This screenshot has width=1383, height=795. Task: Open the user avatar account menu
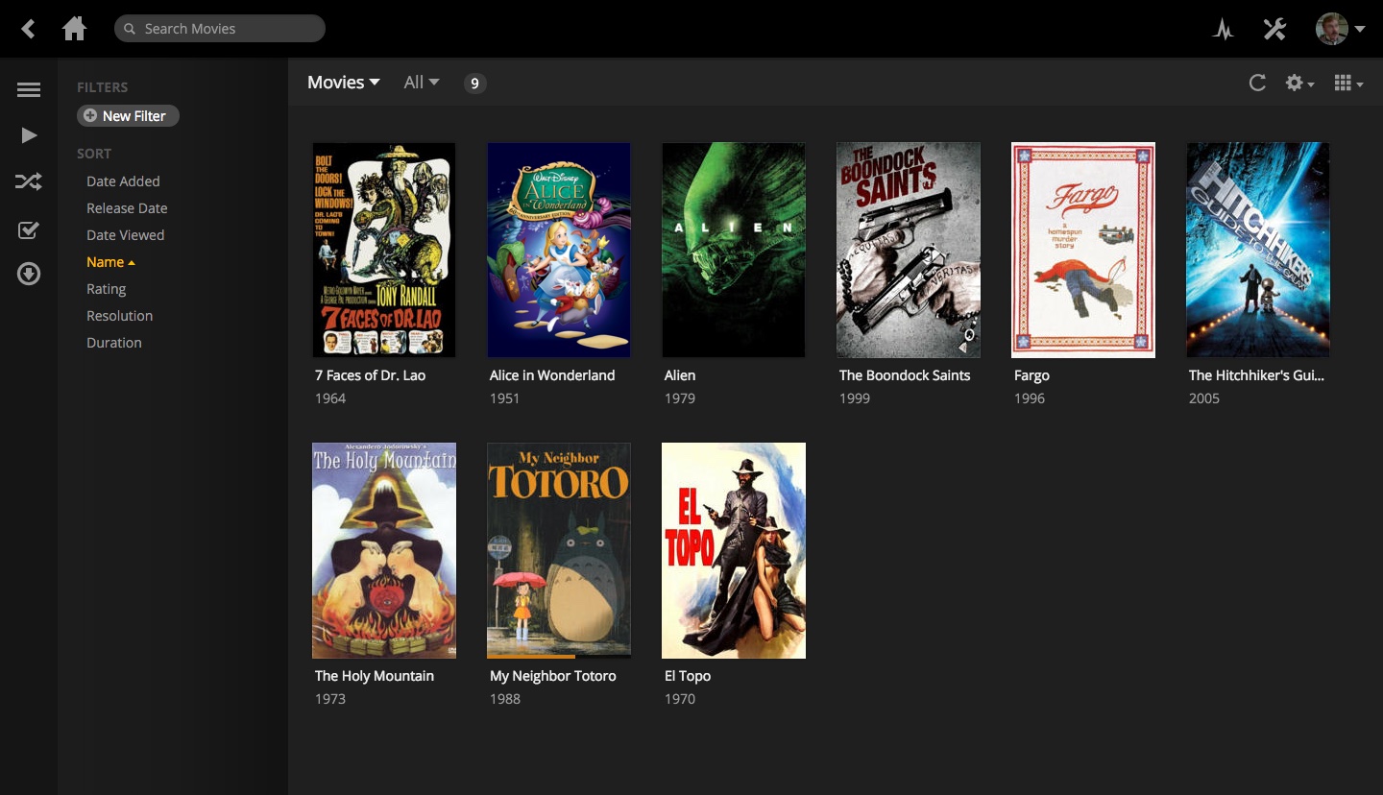[1341, 29]
